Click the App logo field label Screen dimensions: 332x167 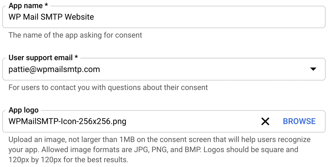(24, 110)
